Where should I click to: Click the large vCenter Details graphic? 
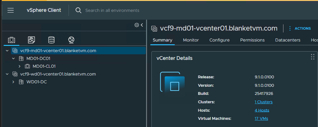pos(172,82)
